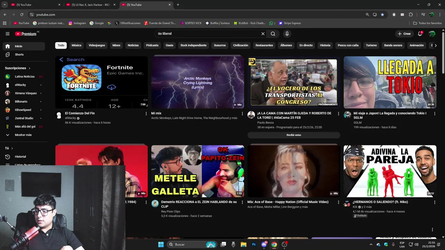Click the YouTube Premium logo
The image size is (445, 250).
coord(27,34)
